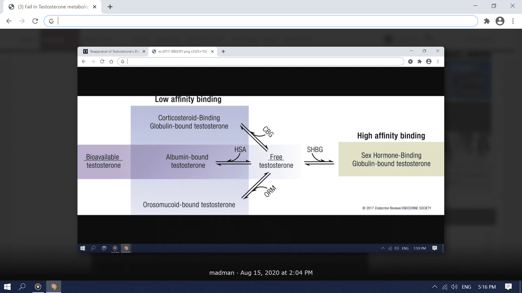Screen dimensions: 522x293
Task: Click the testosterone binding diagram lightbox image
Action: point(261,149)
